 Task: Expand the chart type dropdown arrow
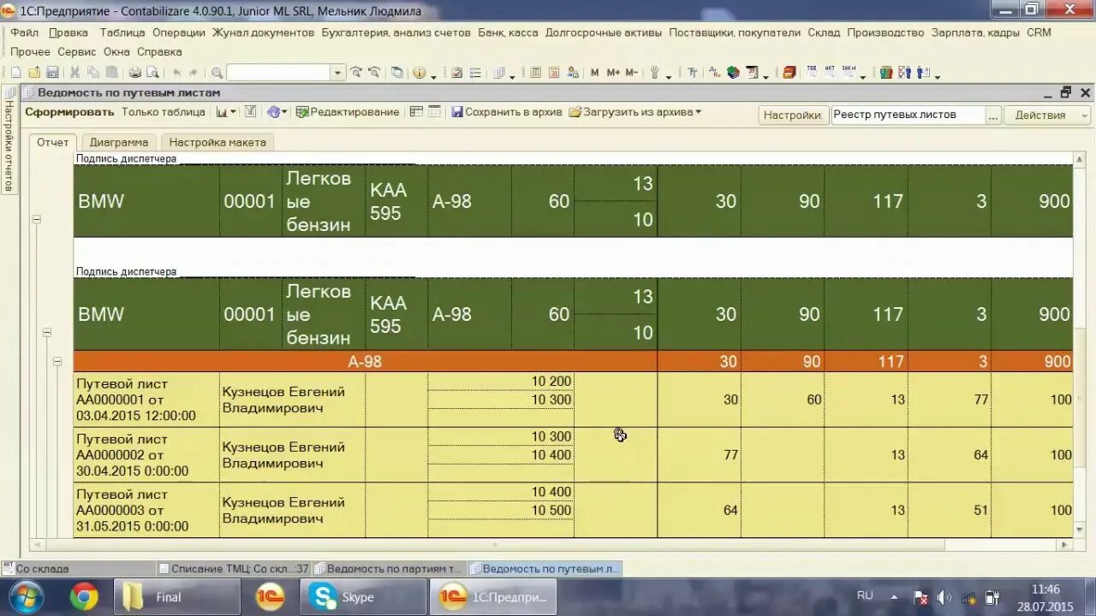[233, 112]
